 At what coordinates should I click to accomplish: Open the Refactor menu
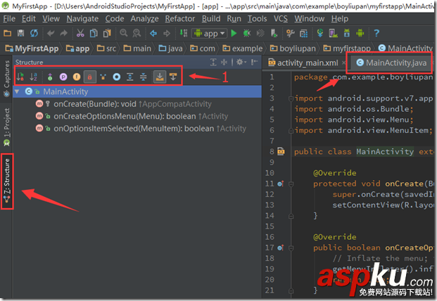[180, 19]
